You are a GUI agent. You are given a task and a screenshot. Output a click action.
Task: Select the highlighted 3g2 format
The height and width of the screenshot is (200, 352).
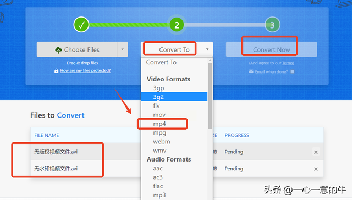(x=174, y=97)
